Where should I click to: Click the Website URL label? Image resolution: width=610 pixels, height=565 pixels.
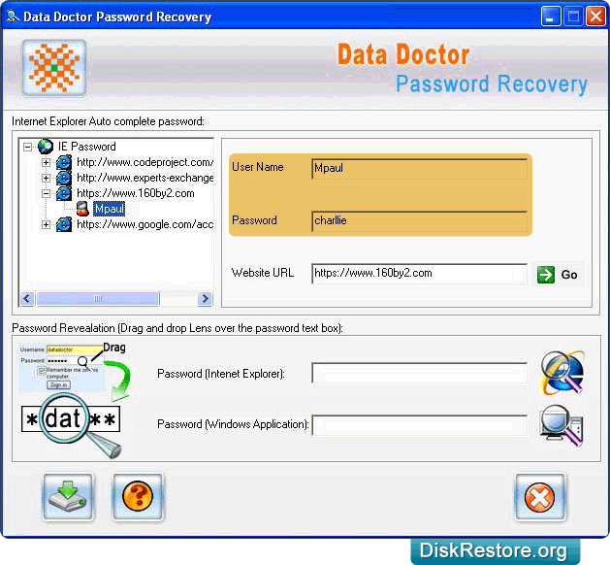pyautogui.click(x=263, y=273)
